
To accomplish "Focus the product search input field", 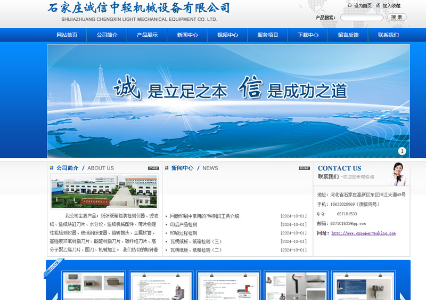I will [x=362, y=18].
